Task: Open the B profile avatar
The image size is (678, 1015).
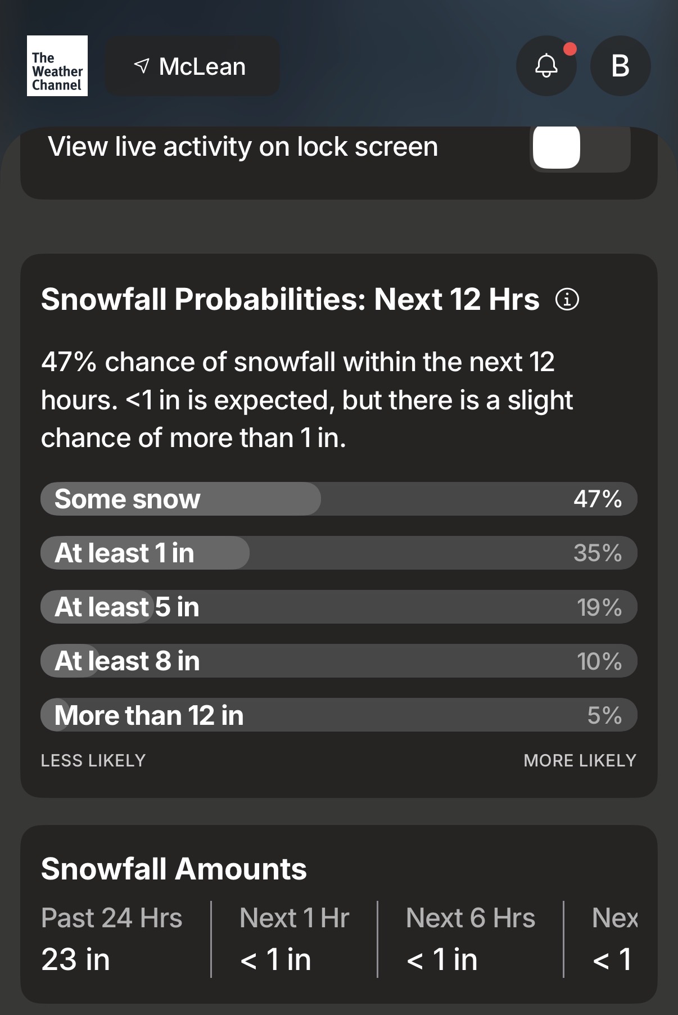Action: 620,66
